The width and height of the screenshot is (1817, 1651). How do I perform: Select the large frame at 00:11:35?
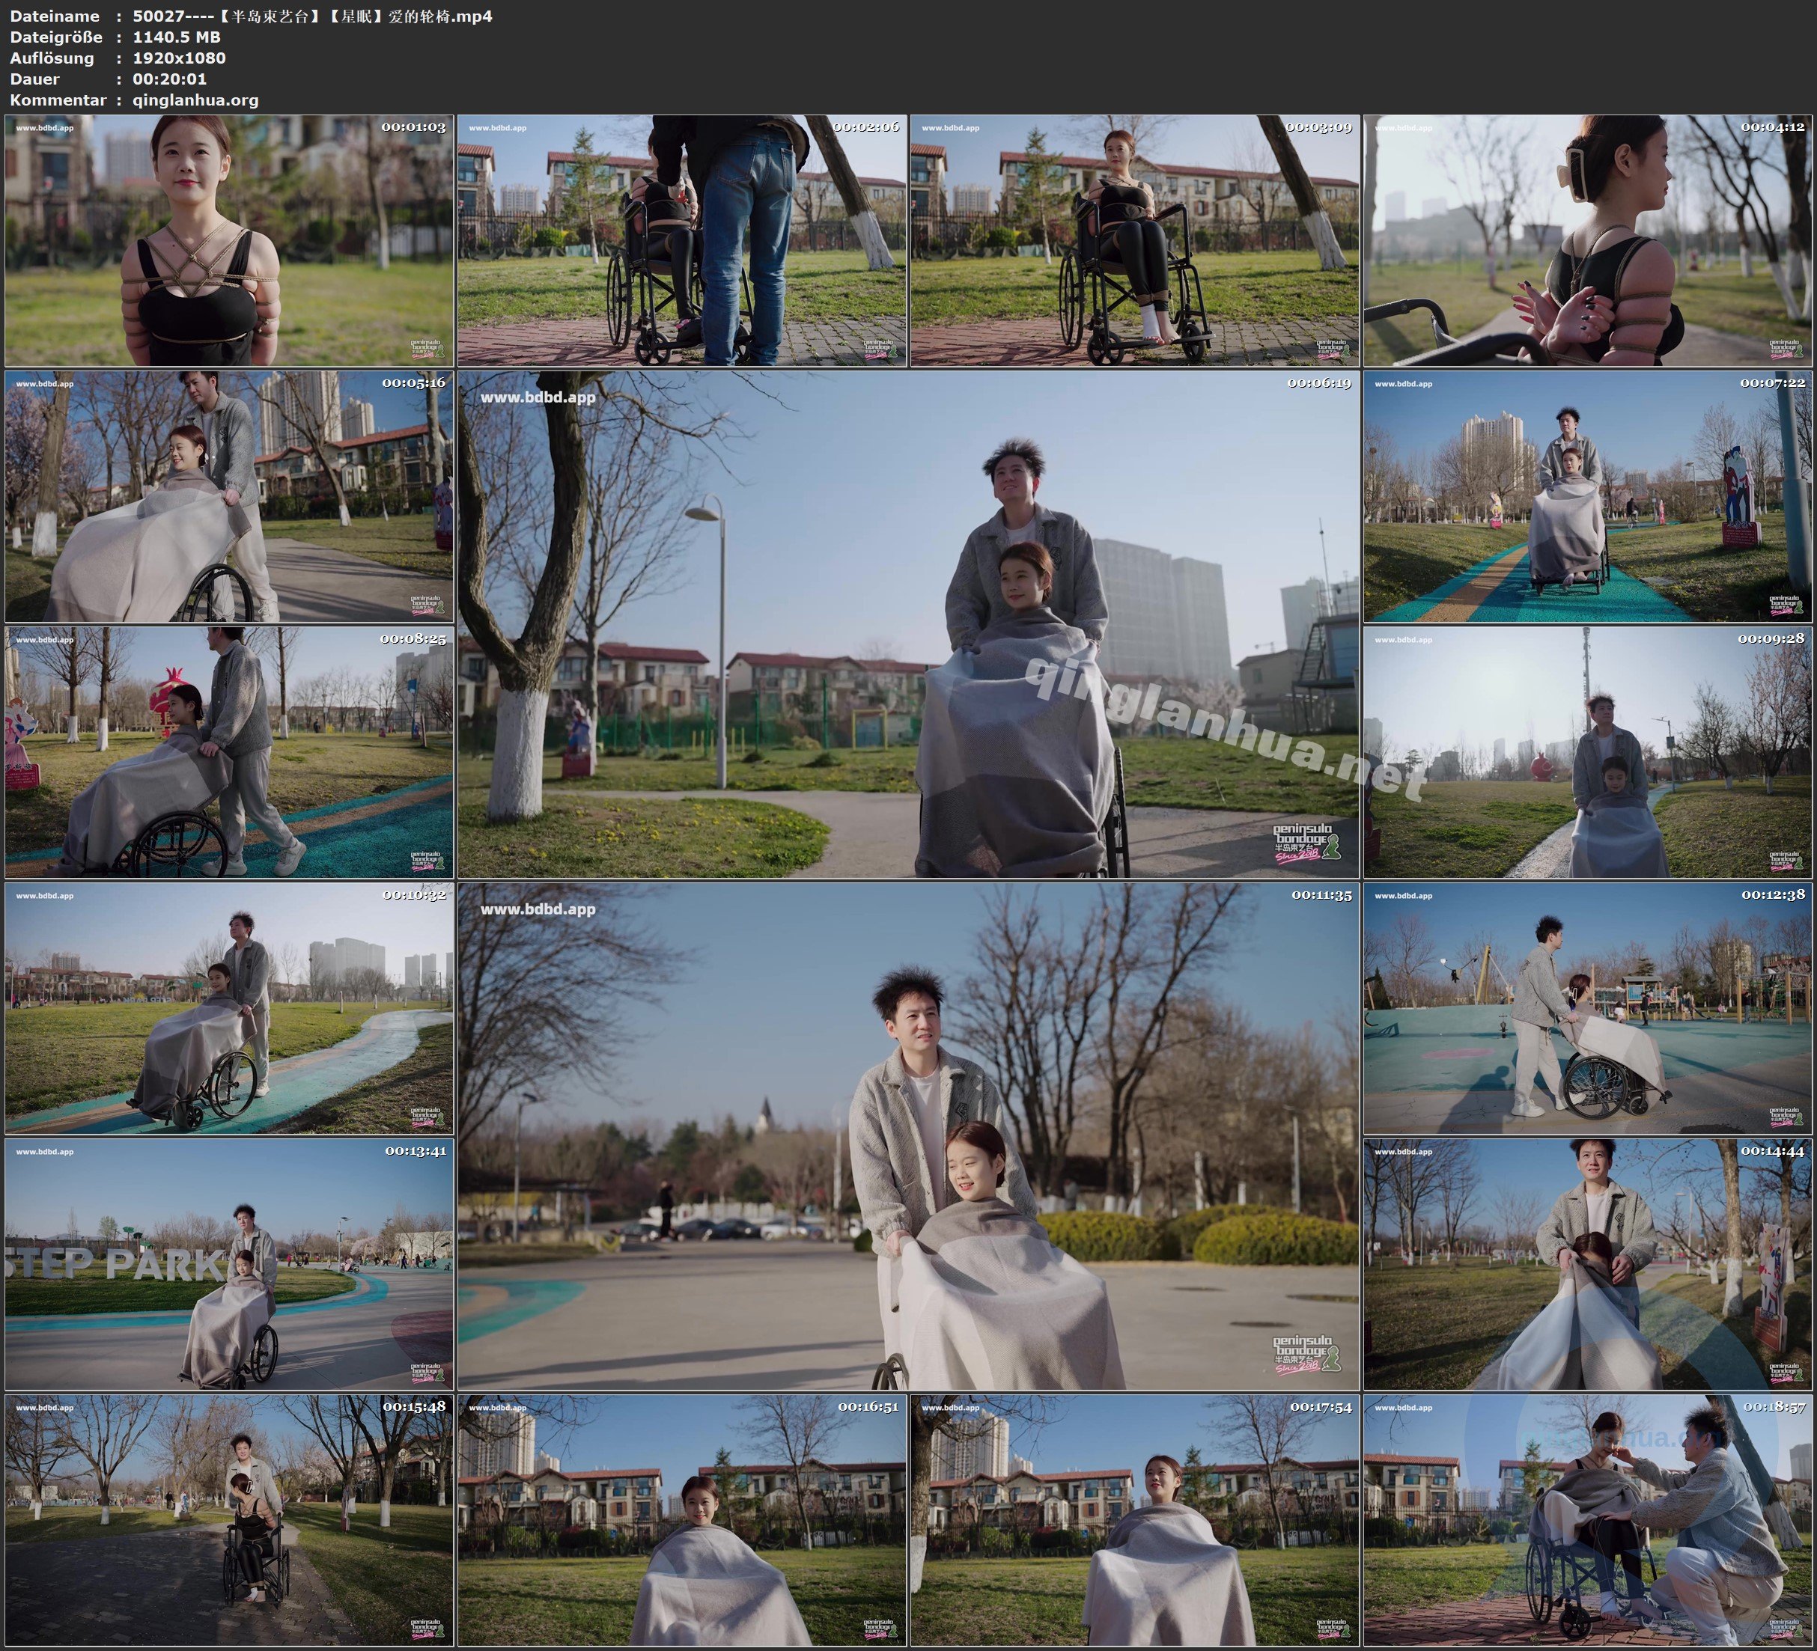coord(907,1136)
